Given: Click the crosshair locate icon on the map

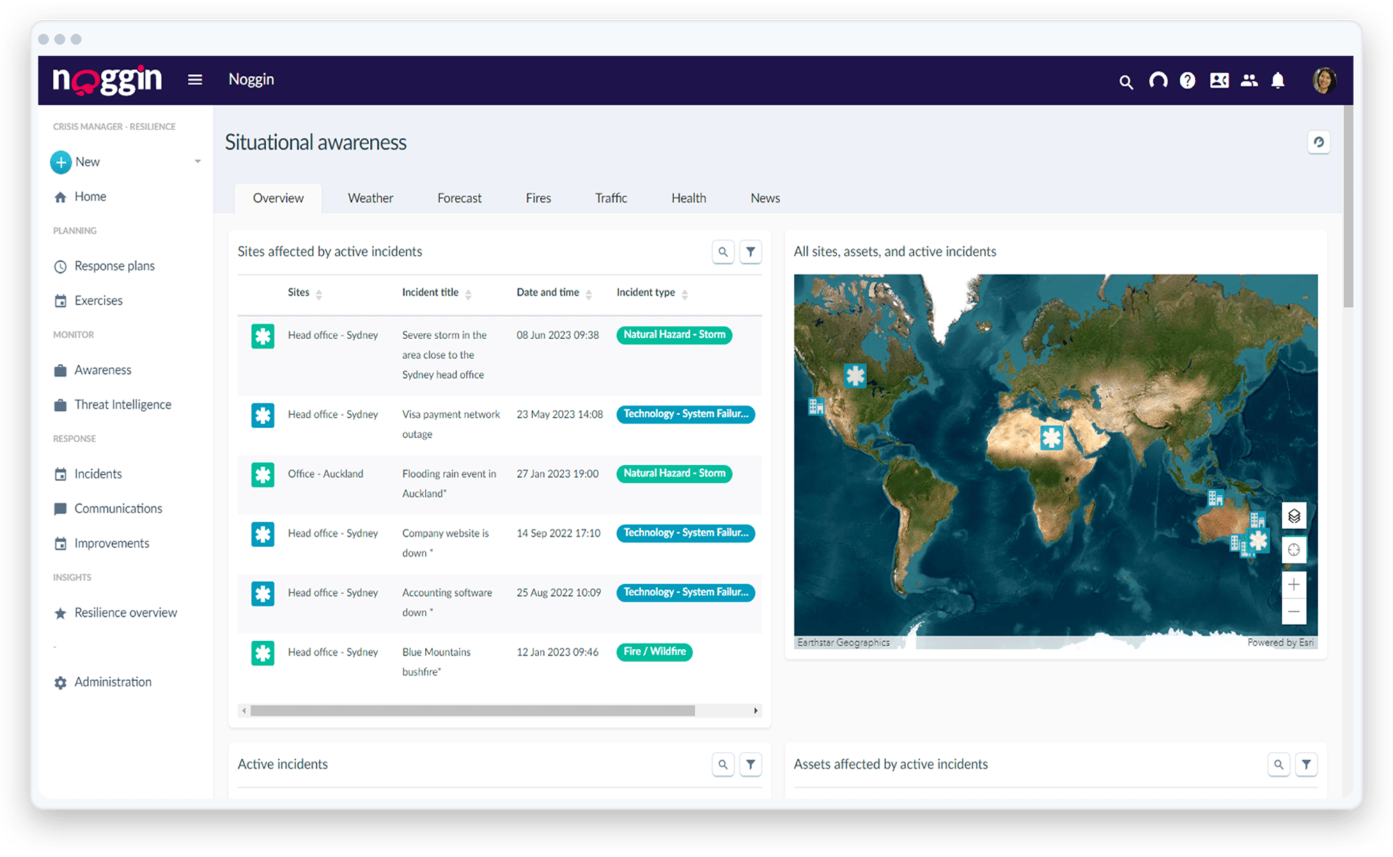Looking at the screenshot, I should (x=1293, y=549).
